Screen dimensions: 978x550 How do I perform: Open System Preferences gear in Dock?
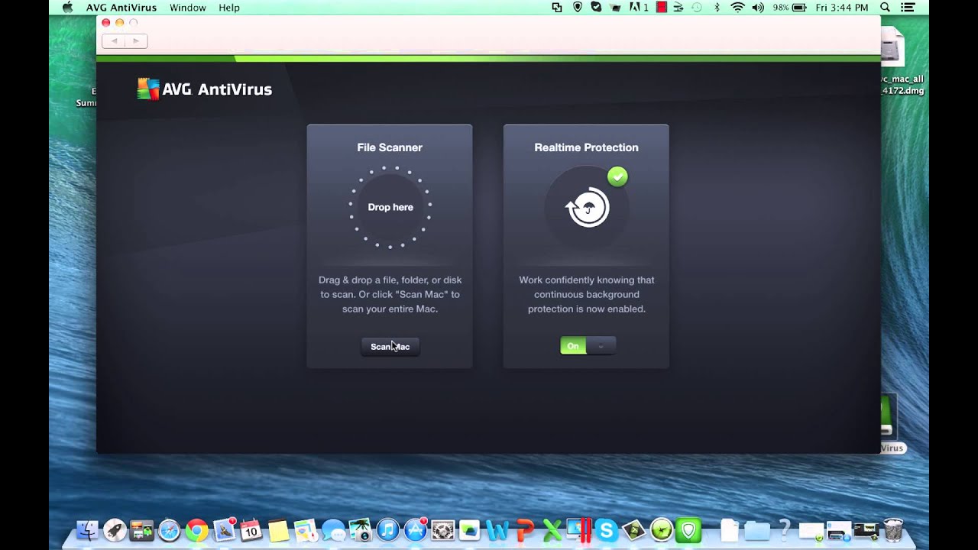click(x=442, y=530)
